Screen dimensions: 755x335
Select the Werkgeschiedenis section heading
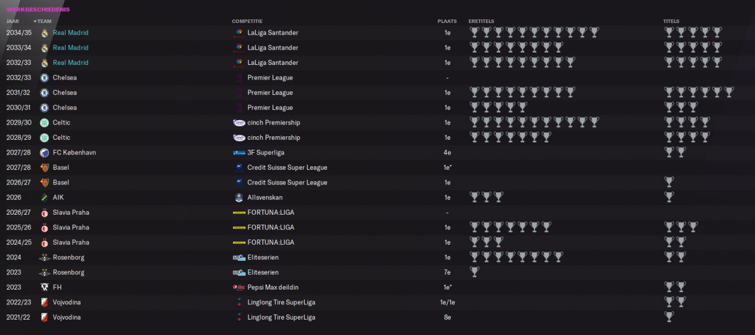tap(38, 9)
